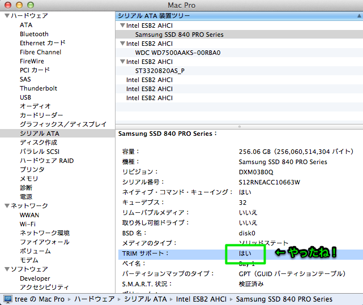Select WWAN in the sidebar
The image size is (363, 305).
(29, 215)
